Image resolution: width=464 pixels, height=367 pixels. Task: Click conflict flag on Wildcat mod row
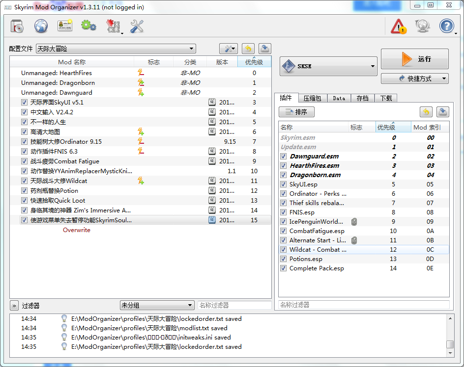(141, 181)
